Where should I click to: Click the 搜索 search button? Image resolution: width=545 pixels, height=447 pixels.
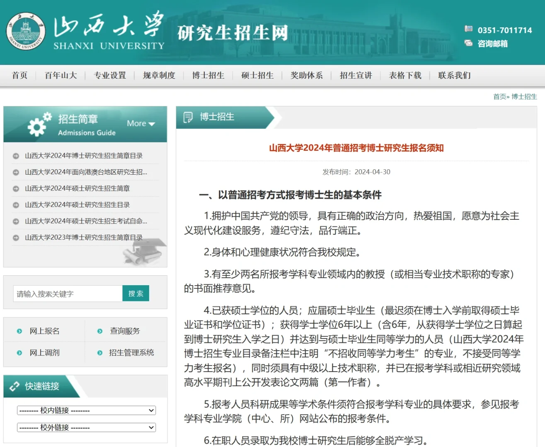[x=136, y=293]
